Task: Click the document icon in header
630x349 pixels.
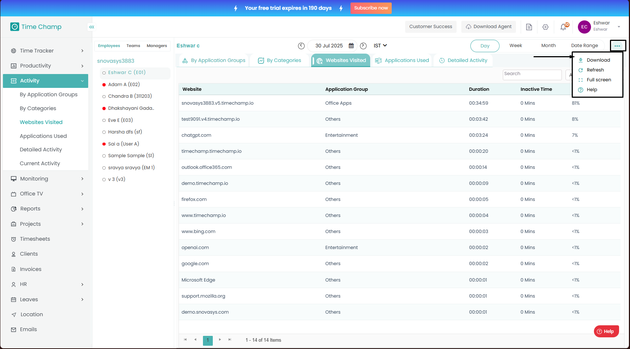Action: point(529,27)
